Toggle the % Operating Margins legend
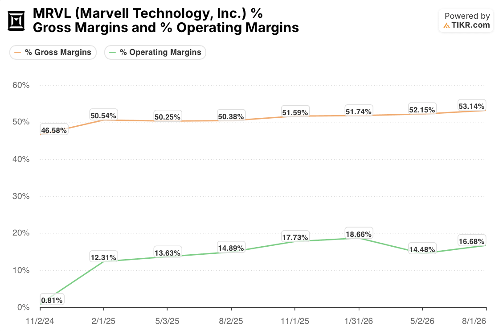The width and height of the screenshot is (499, 331). (155, 52)
